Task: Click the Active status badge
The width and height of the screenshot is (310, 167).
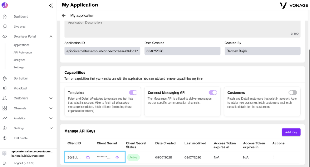Action: [x=133, y=158]
